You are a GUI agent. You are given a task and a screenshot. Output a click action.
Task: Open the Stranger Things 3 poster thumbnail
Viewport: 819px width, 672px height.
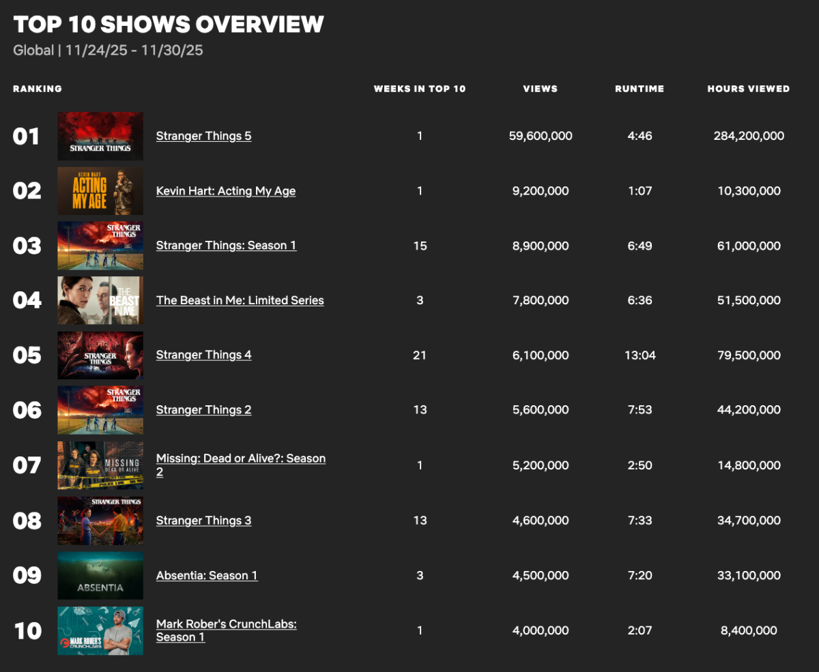coord(100,521)
